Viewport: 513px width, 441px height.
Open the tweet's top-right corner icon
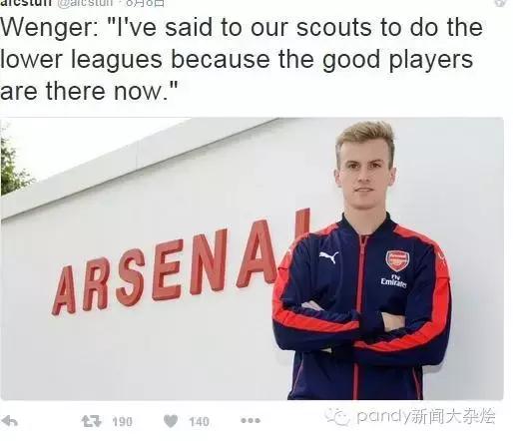(500, 2)
